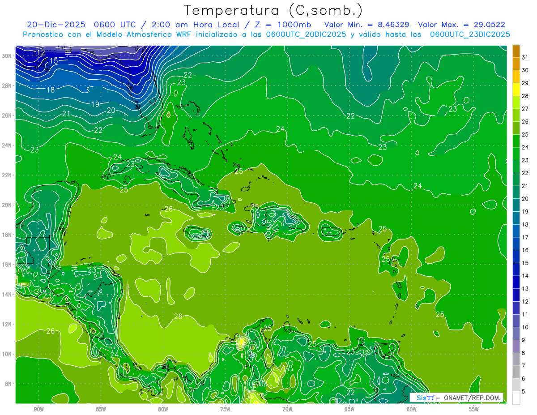Click the purple swatch between 9 and 10
537x415 pixels.
tap(516, 334)
